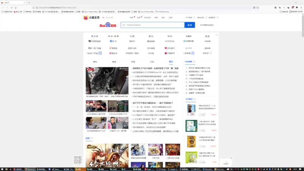Expand the site navigation grid chevron
This screenshot has height=171, width=304.
point(216,35)
